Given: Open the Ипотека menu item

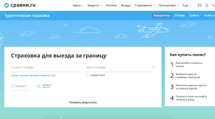Looking at the screenshot, I should click(x=111, y=5).
